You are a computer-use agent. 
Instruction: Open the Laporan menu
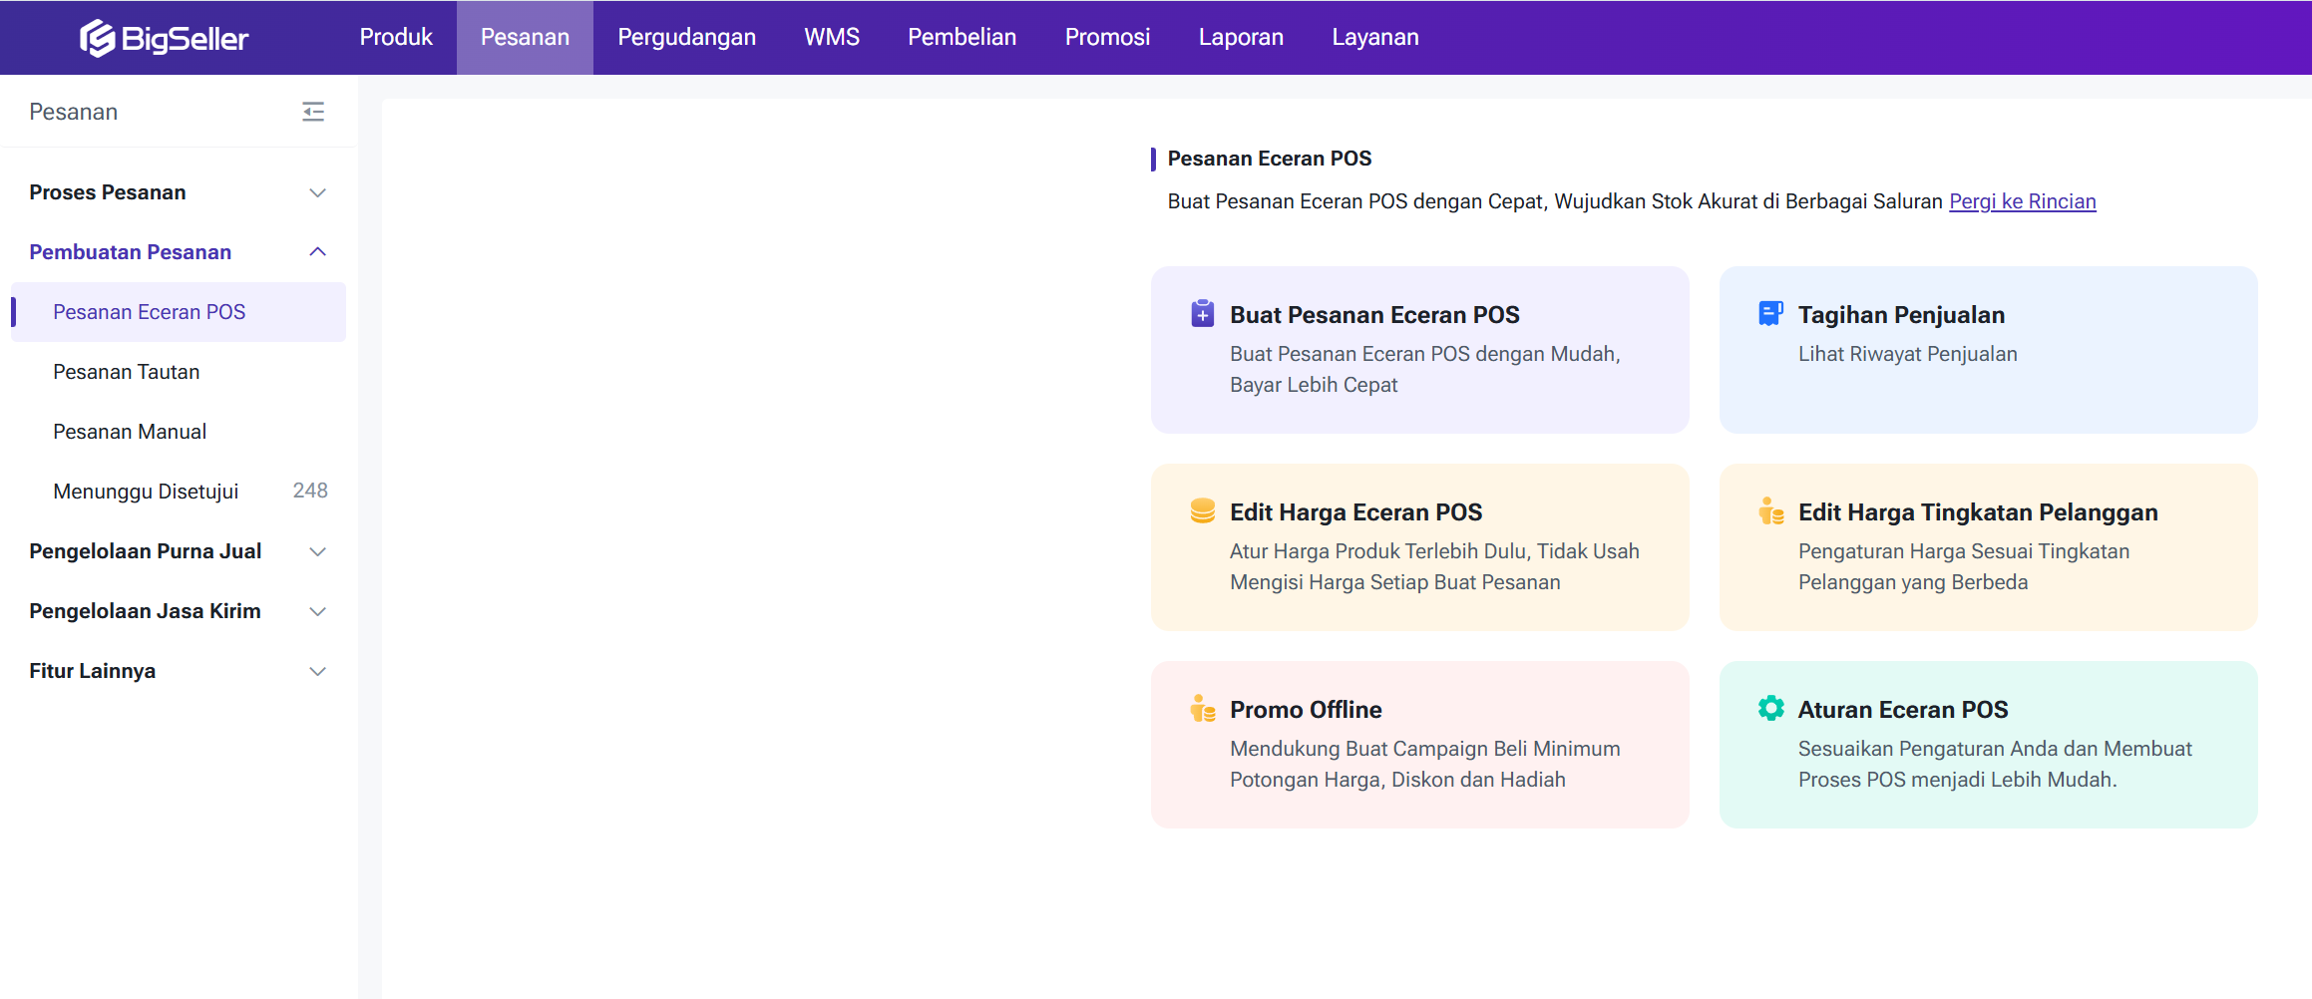(1240, 37)
